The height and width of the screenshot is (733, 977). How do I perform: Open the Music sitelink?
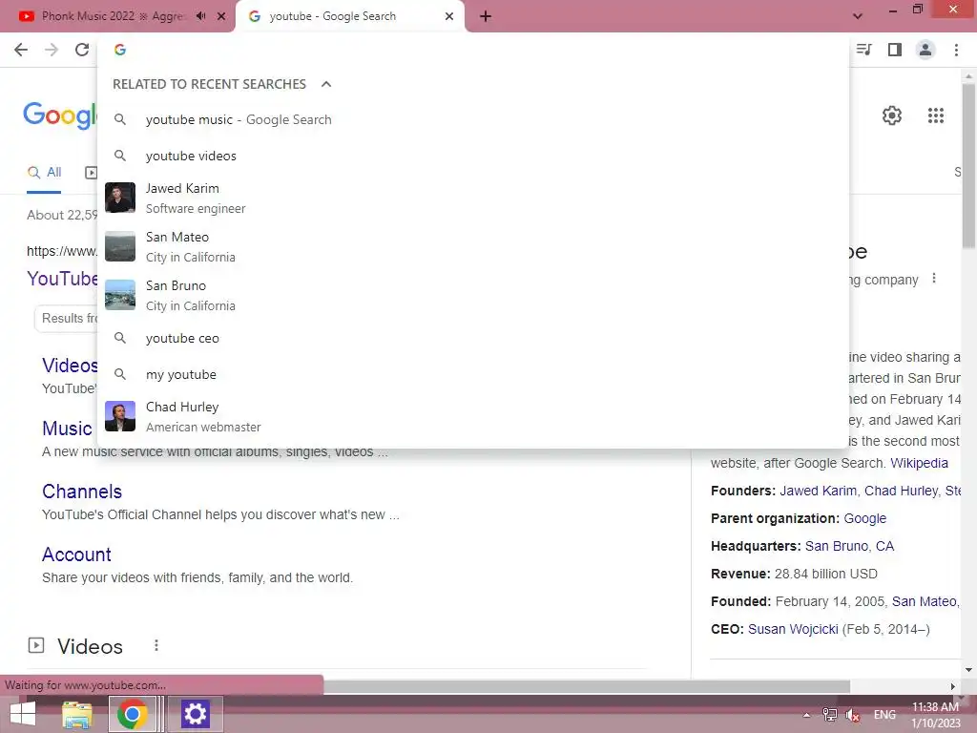pos(67,429)
